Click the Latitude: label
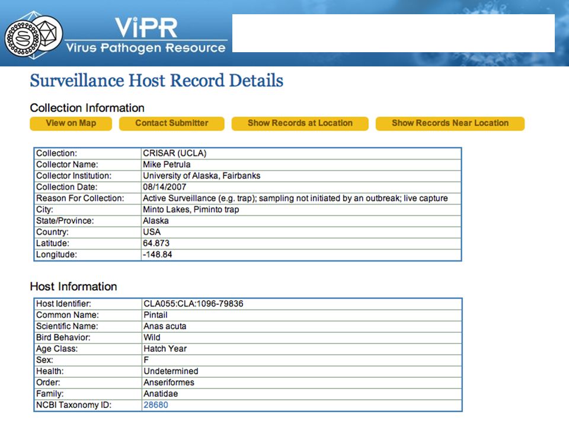 pos(53,243)
